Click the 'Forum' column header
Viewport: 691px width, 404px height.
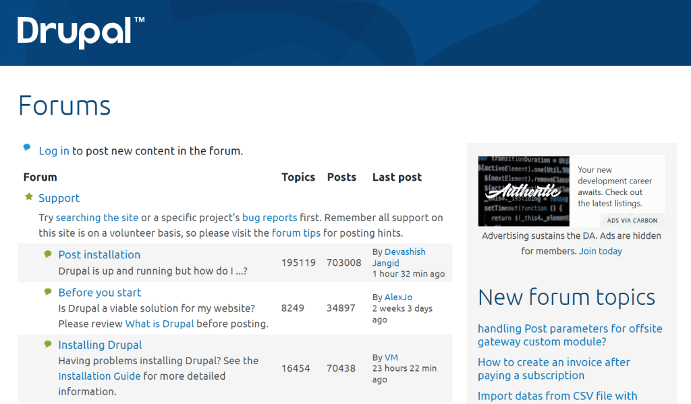[x=40, y=177]
